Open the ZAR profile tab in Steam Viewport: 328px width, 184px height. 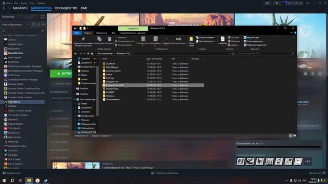point(84,8)
